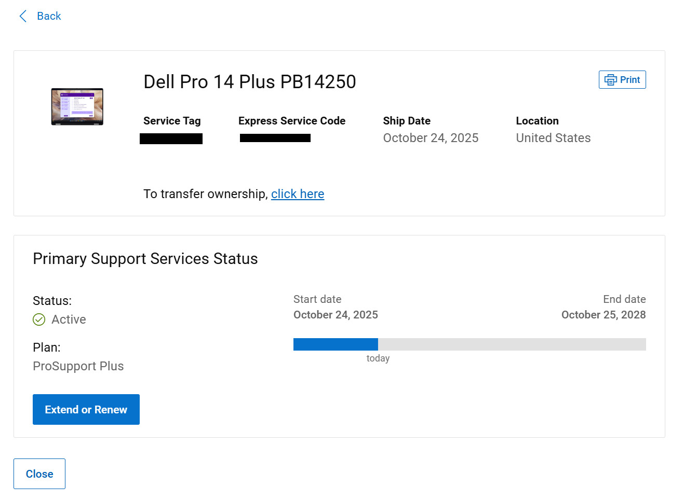Screen dimensions: 697x501
Task: Follow the 'click here' transfer ownership link
Action: [298, 194]
